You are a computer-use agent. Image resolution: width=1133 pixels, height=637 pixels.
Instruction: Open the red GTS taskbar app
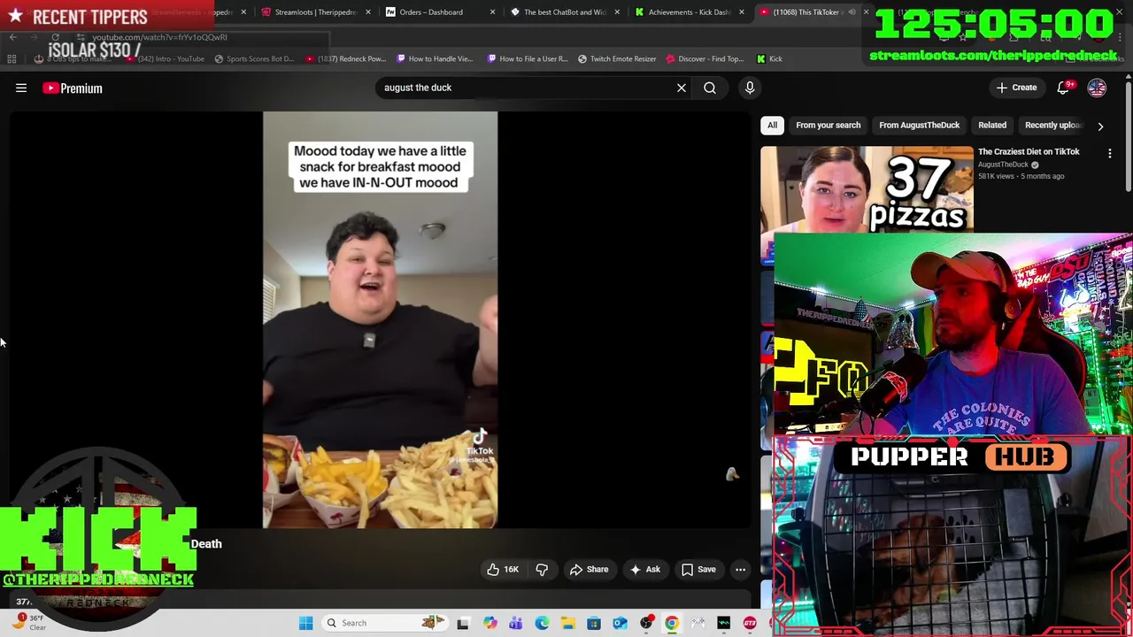pos(750,623)
